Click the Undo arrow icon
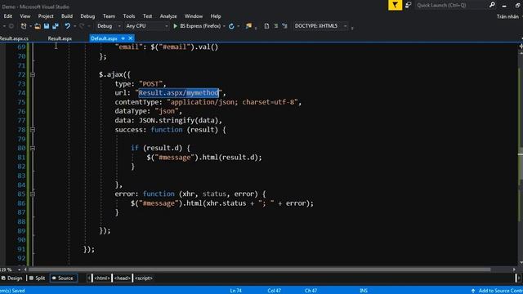This screenshot has width=523, height=294. pyautogui.click(x=67, y=26)
